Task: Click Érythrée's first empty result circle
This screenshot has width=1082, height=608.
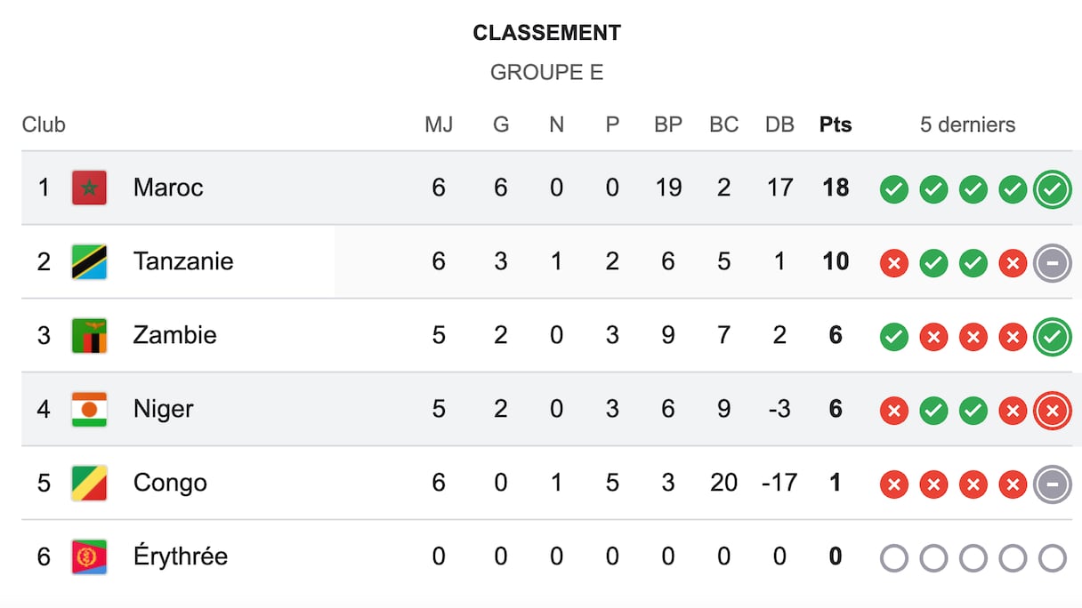Action: click(893, 557)
